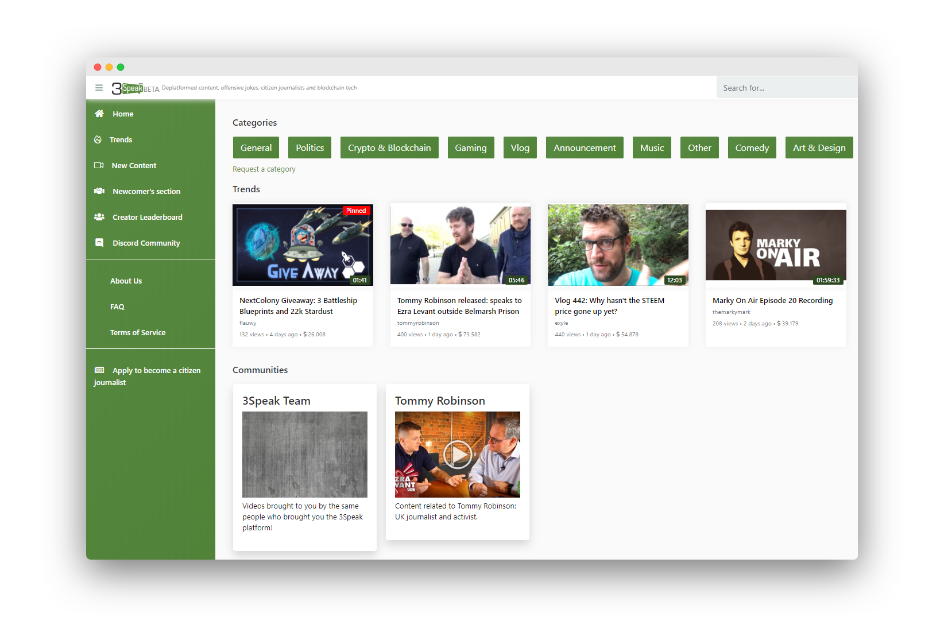Open the NextColony Giveaway video title
Viewport: 944px width, 617px height.
coord(298,306)
